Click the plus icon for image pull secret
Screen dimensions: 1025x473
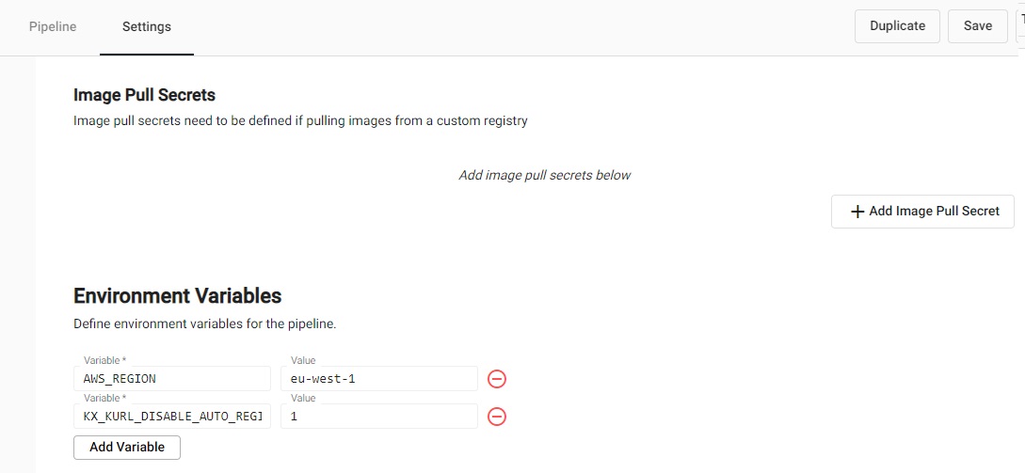857,212
